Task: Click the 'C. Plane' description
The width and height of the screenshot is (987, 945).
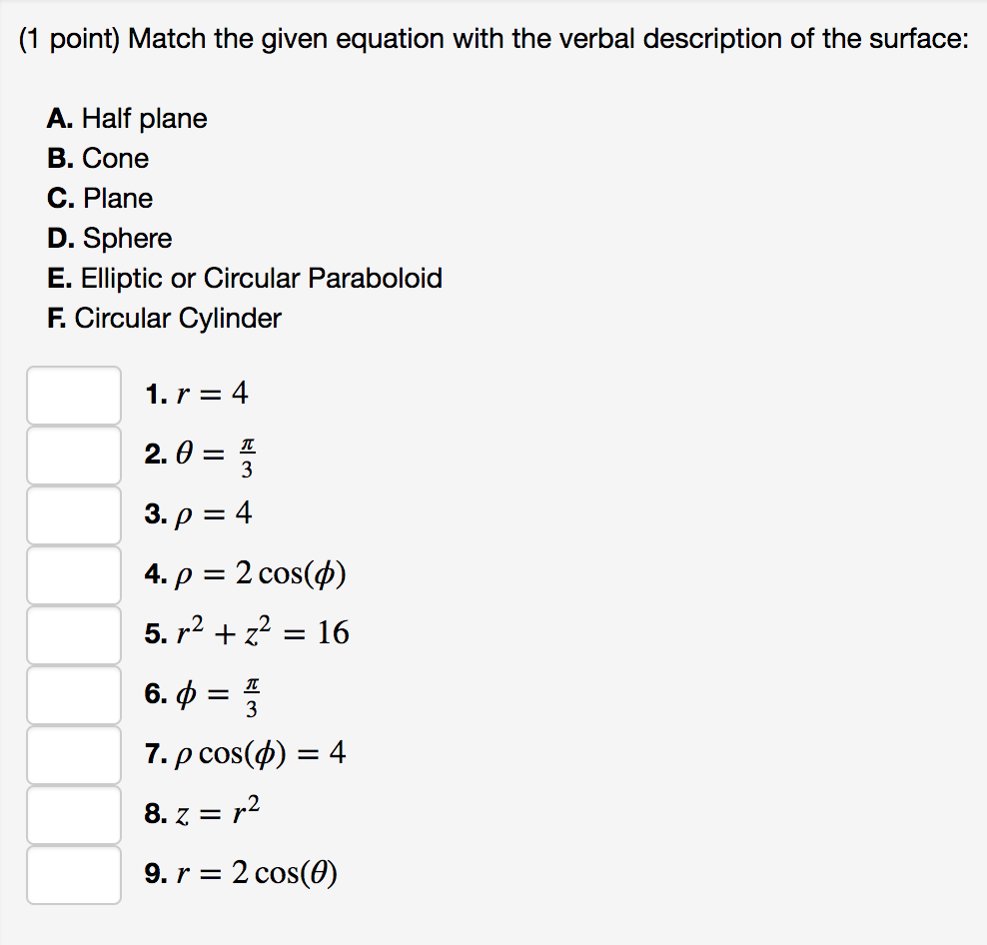Action: [101, 198]
